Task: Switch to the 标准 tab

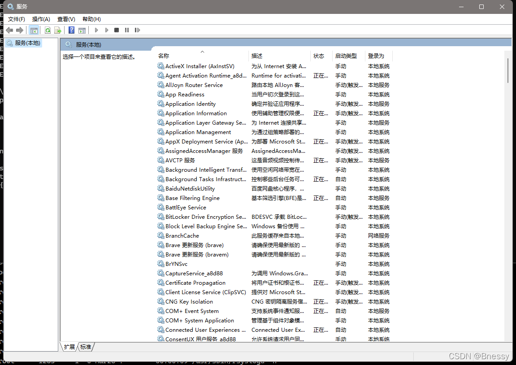Action: pyautogui.click(x=86, y=347)
